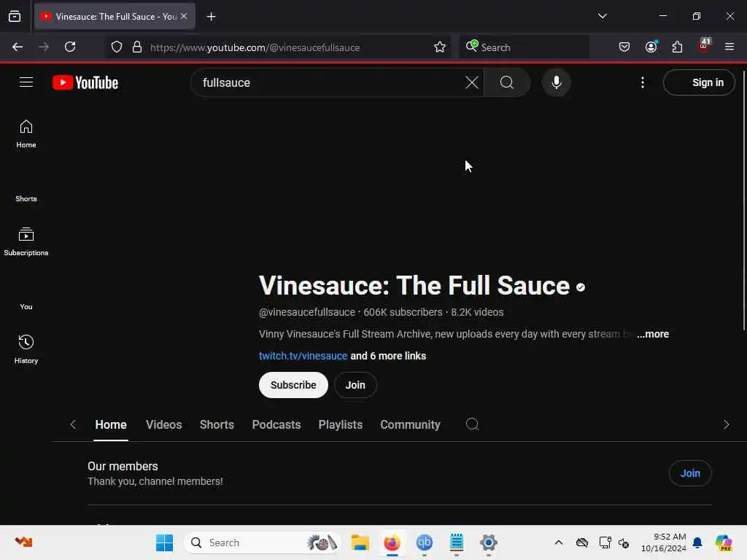
Task: Open notifications bell in taskbar
Action: pos(697,542)
